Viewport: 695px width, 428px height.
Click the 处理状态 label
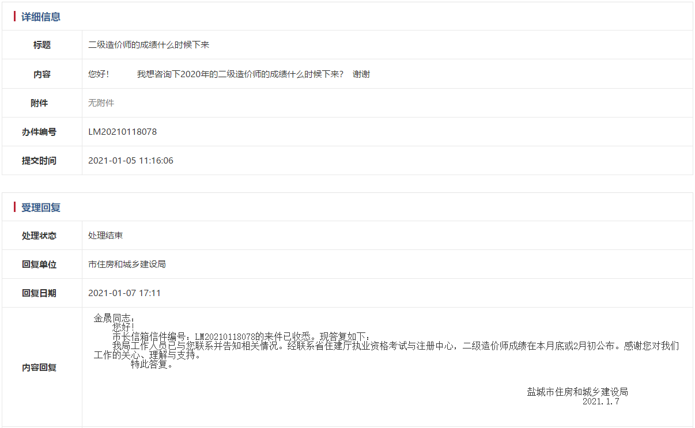click(x=41, y=235)
